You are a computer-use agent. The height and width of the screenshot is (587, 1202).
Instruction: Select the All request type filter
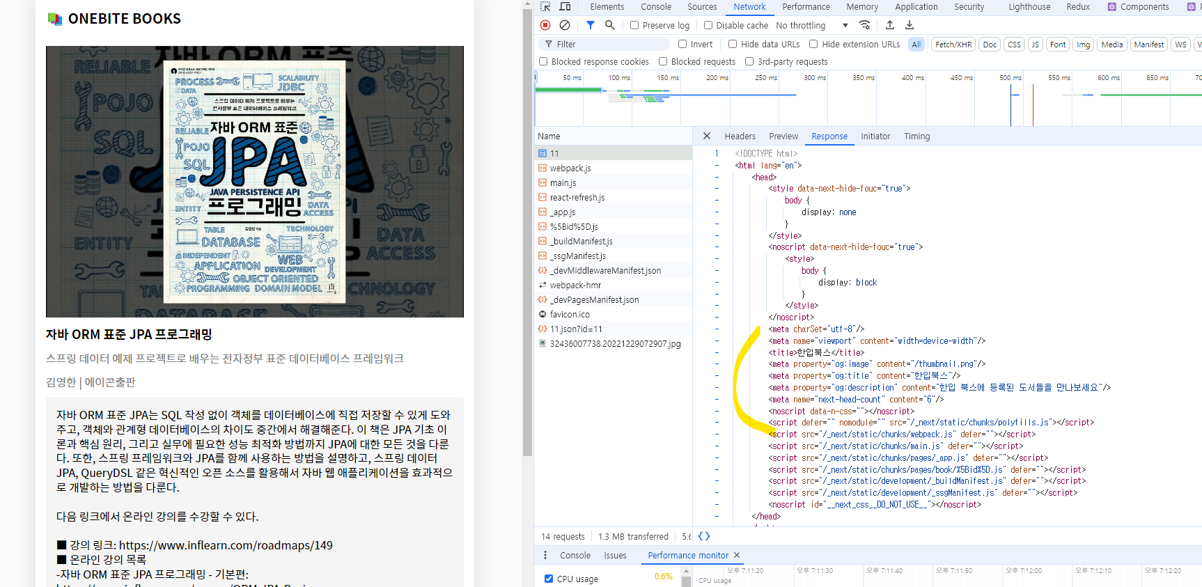pos(916,44)
